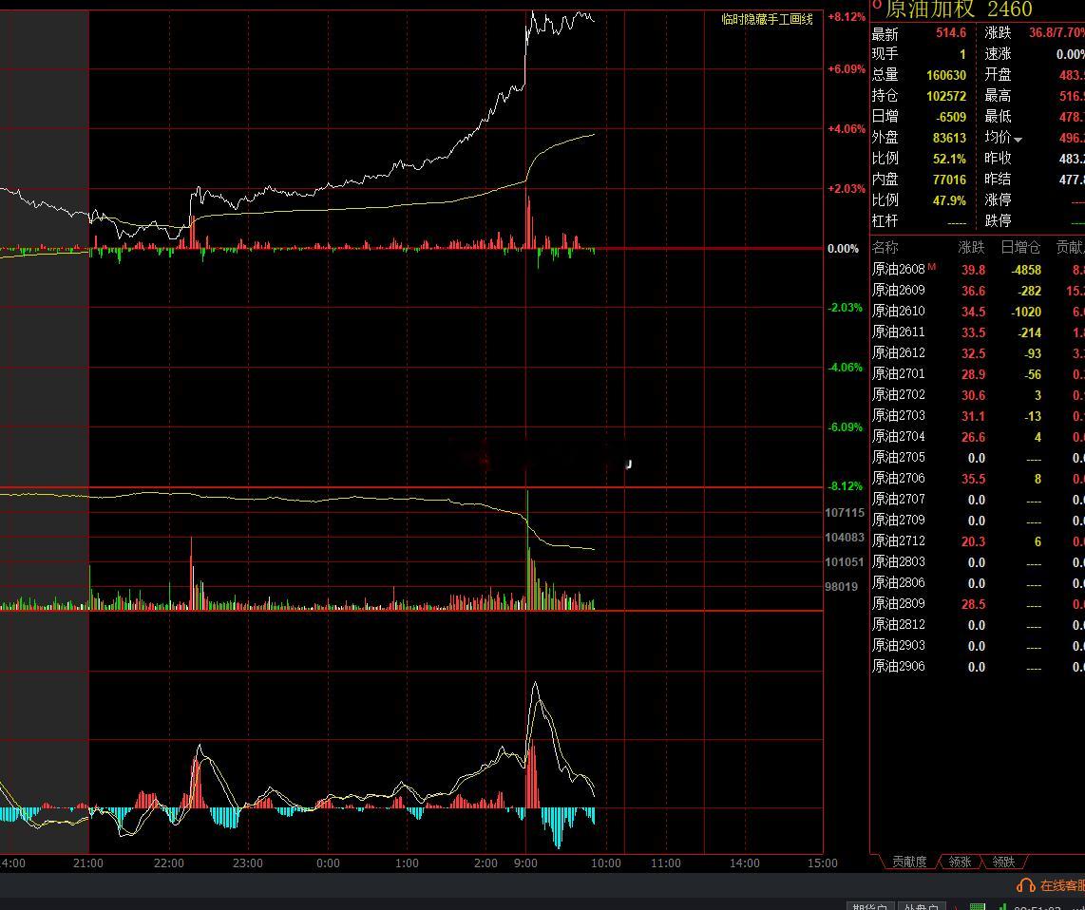Image resolution: width=1085 pixels, height=910 pixels.
Task: Select the 原油2608 contract row
Action: click(977, 270)
